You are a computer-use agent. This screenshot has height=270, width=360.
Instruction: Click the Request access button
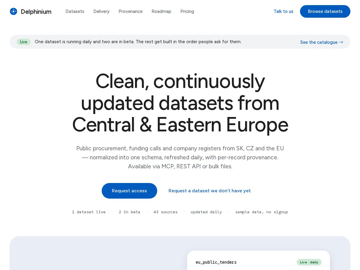point(129,191)
